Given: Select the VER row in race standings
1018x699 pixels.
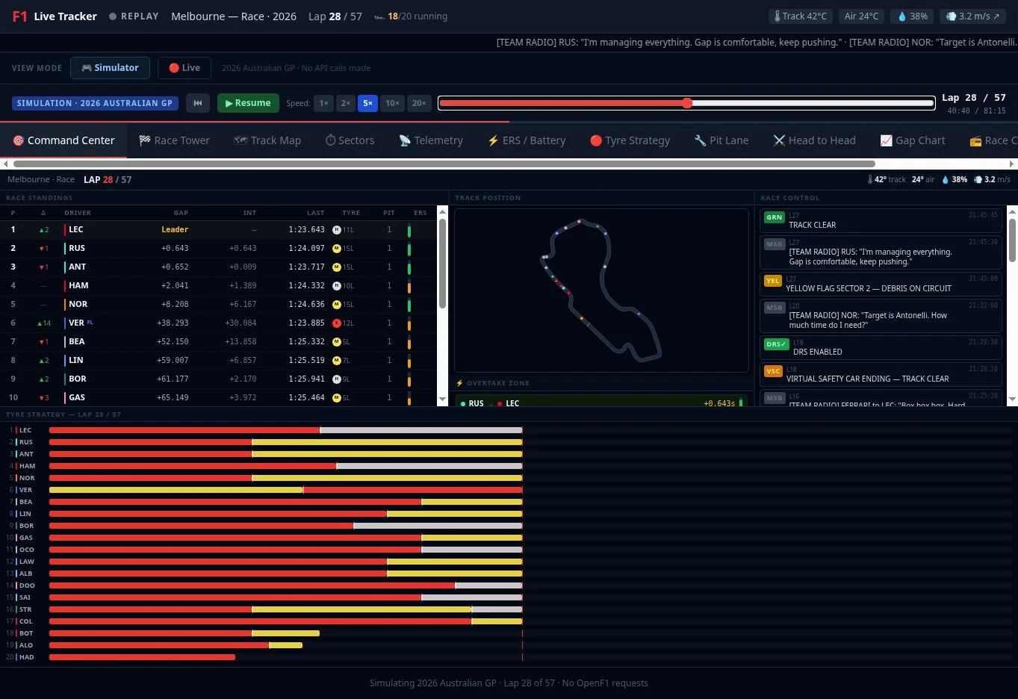Looking at the screenshot, I should 218,323.
